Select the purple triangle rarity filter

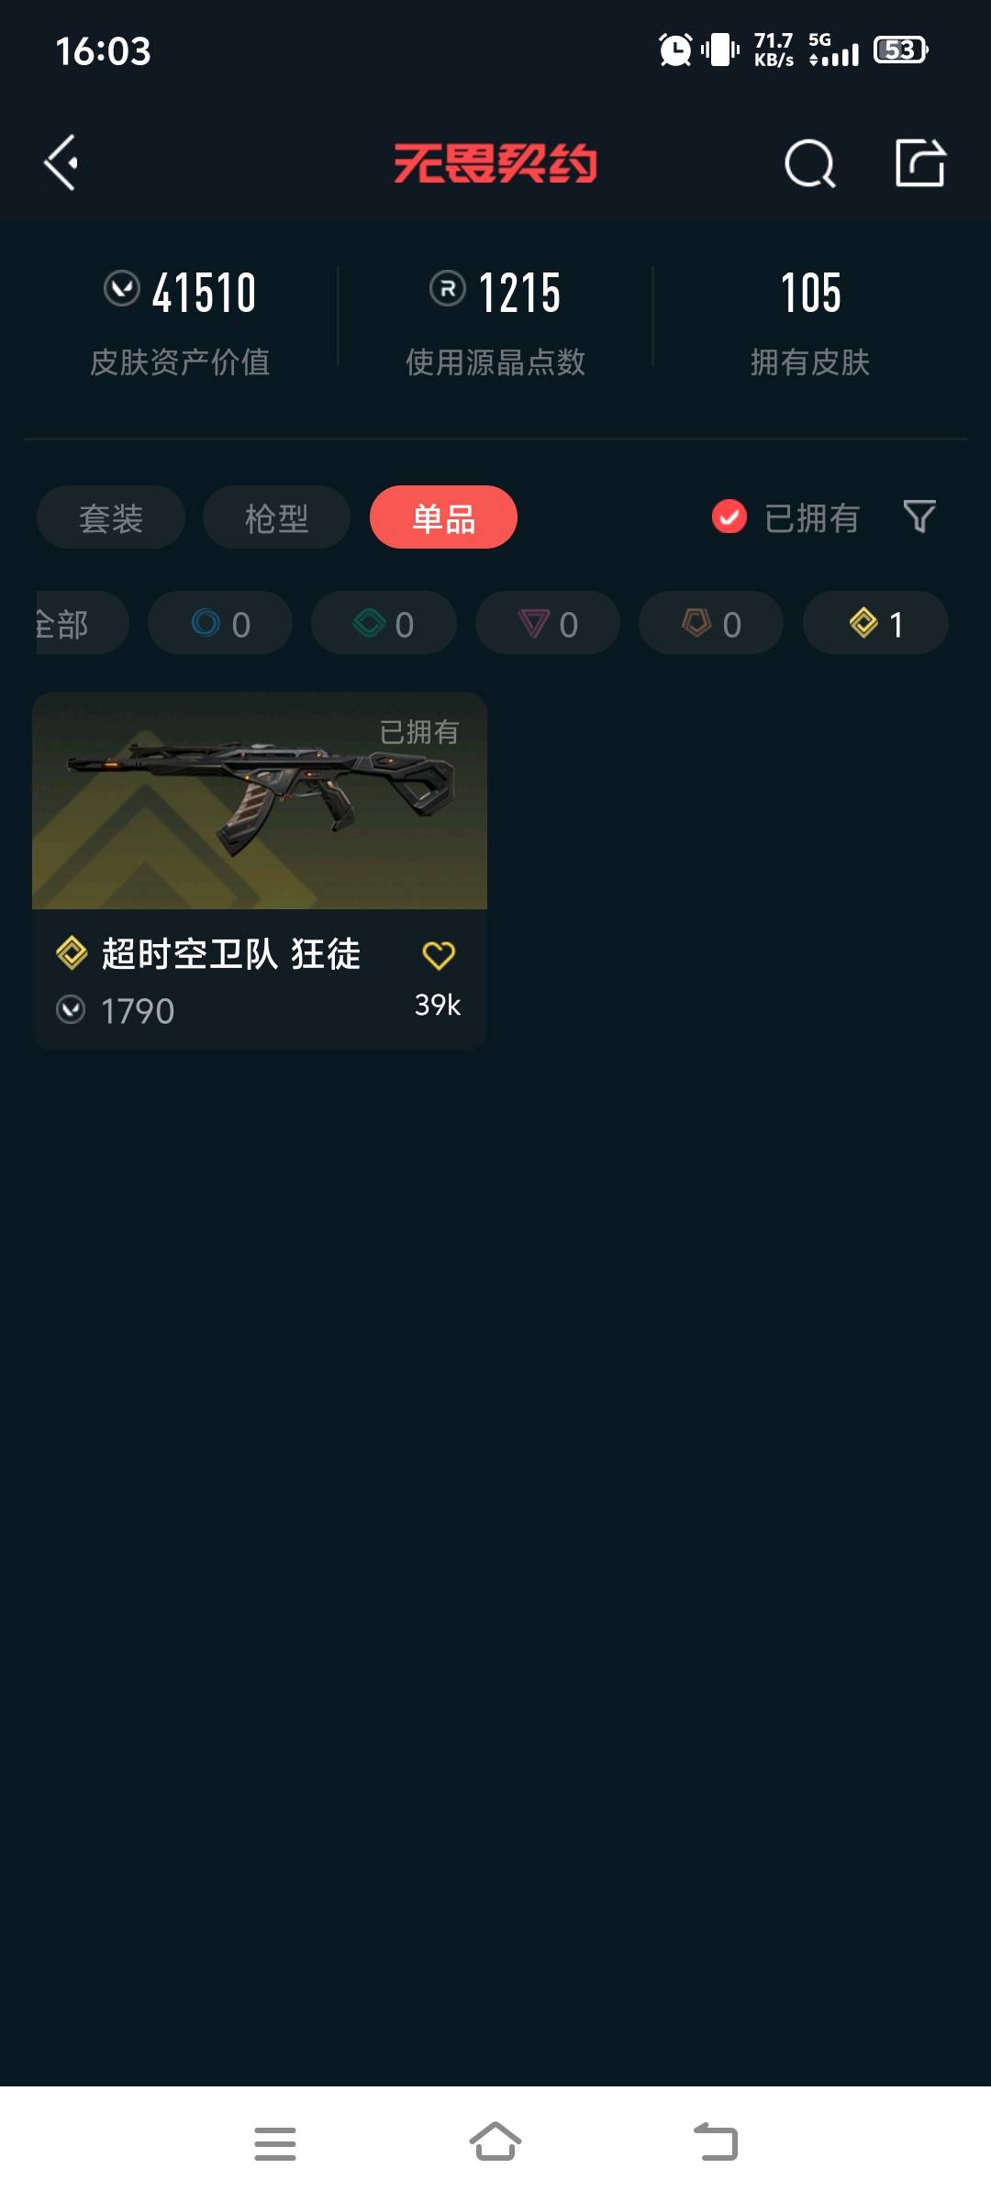click(x=548, y=623)
